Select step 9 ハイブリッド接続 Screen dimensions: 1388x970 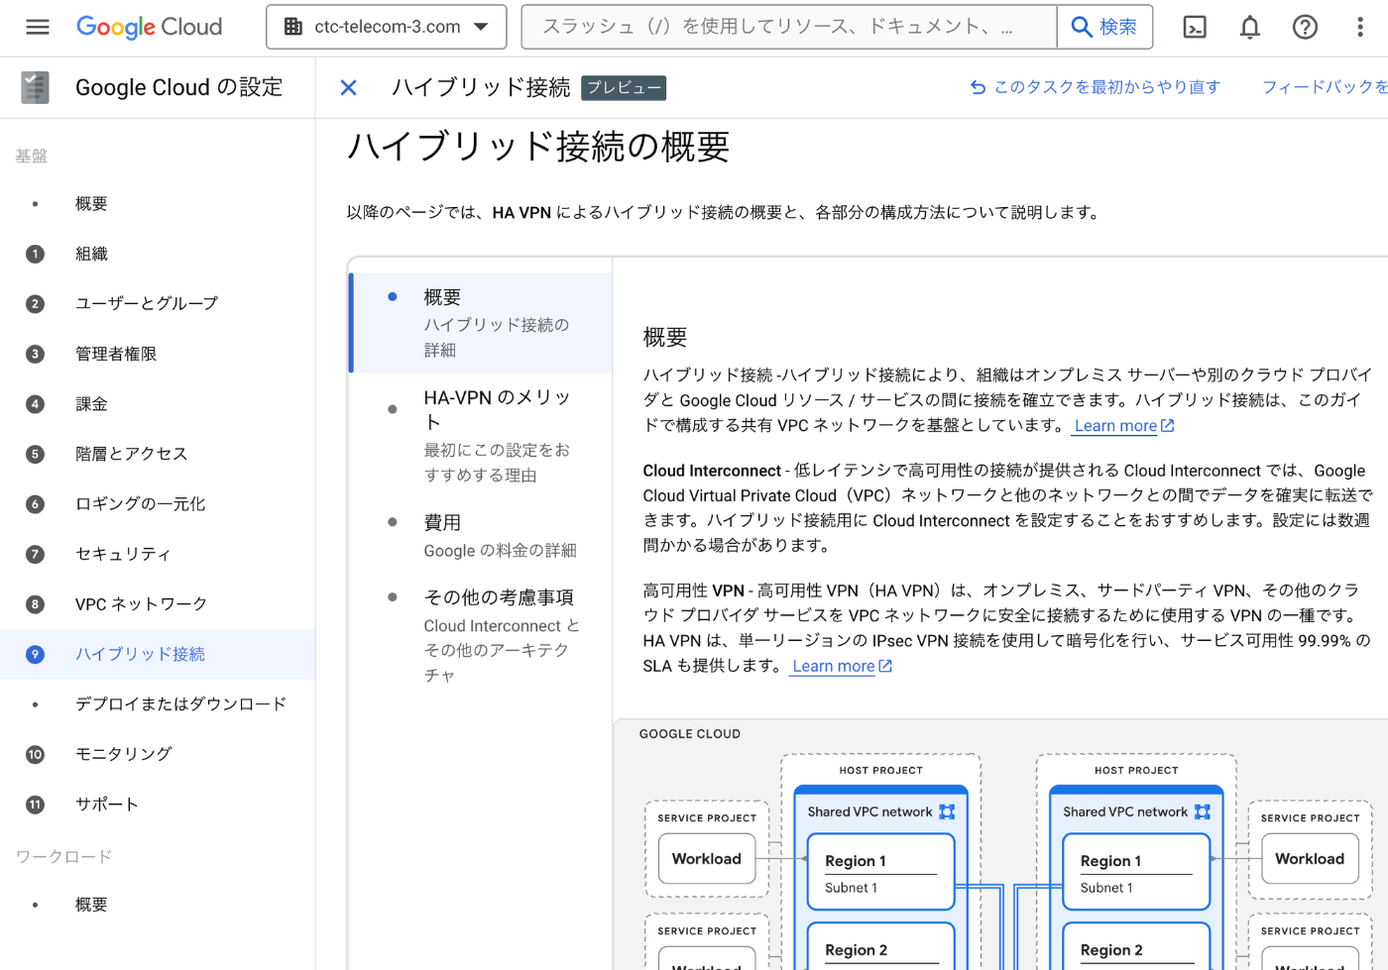pyautogui.click(x=158, y=654)
